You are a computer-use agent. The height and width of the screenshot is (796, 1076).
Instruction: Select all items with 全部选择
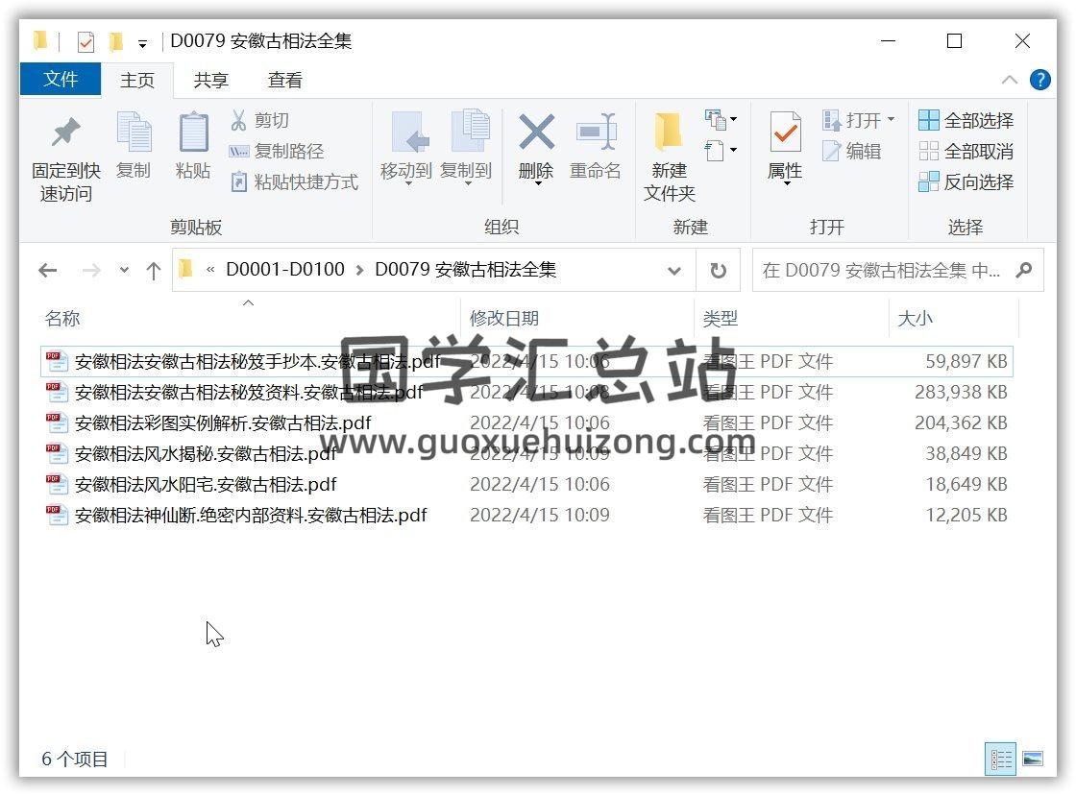tap(966, 121)
